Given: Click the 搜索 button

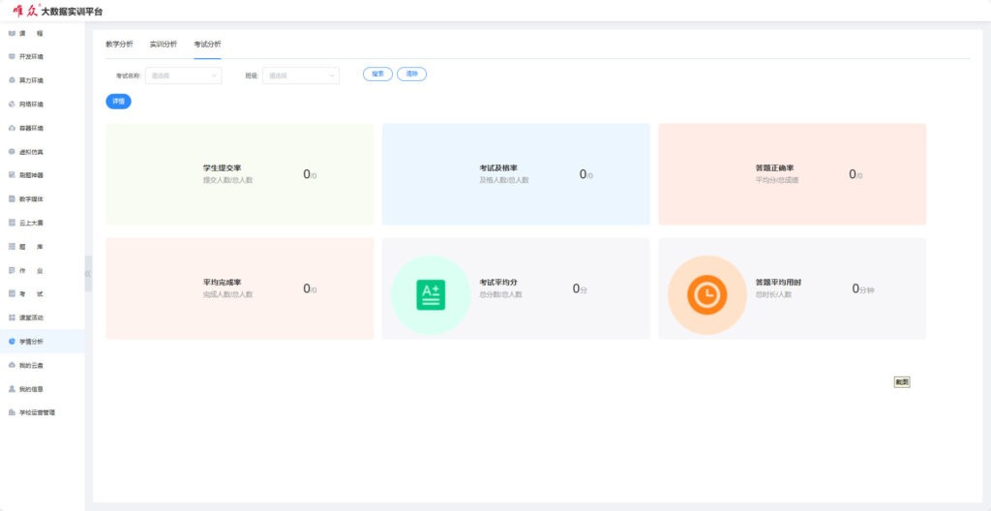Looking at the screenshot, I should pos(377,74).
